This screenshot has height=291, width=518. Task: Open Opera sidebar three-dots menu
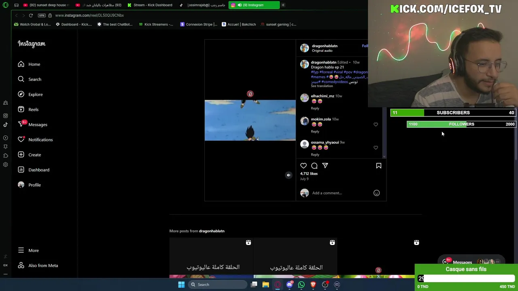tap(5, 274)
